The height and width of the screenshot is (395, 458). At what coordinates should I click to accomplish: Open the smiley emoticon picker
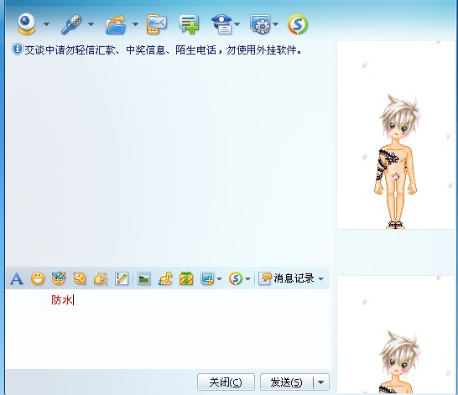pos(38,278)
